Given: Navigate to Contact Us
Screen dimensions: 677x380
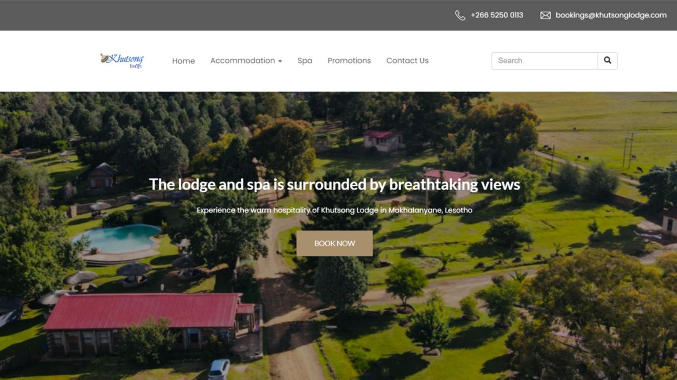Looking at the screenshot, I should [408, 60].
